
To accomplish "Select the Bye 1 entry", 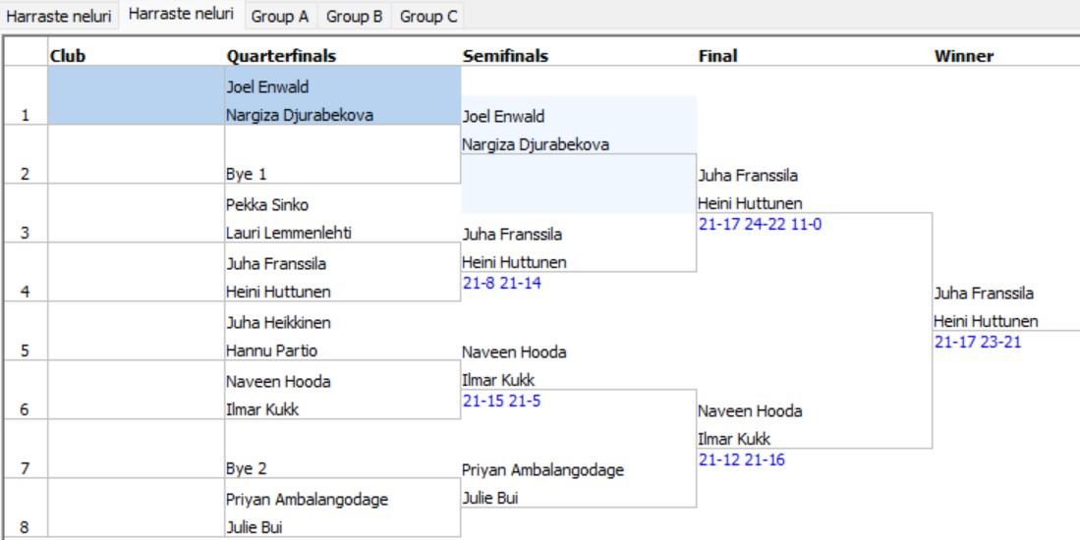I will point(247,174).
